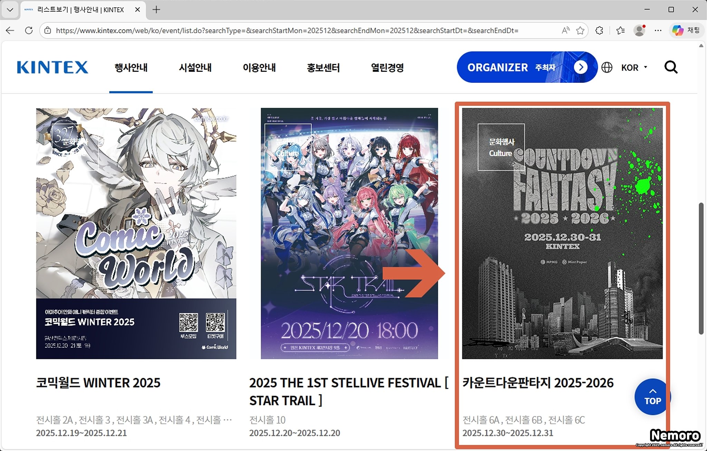Open the KOR language dropdown
The image size is (707, 451).
(x=634, y=68)
